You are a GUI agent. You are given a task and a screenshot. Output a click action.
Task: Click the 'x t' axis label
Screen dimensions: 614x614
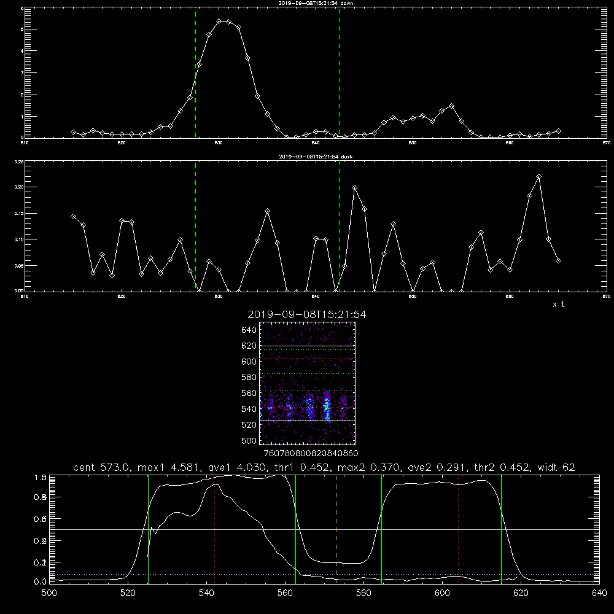(x=558, y=305)
